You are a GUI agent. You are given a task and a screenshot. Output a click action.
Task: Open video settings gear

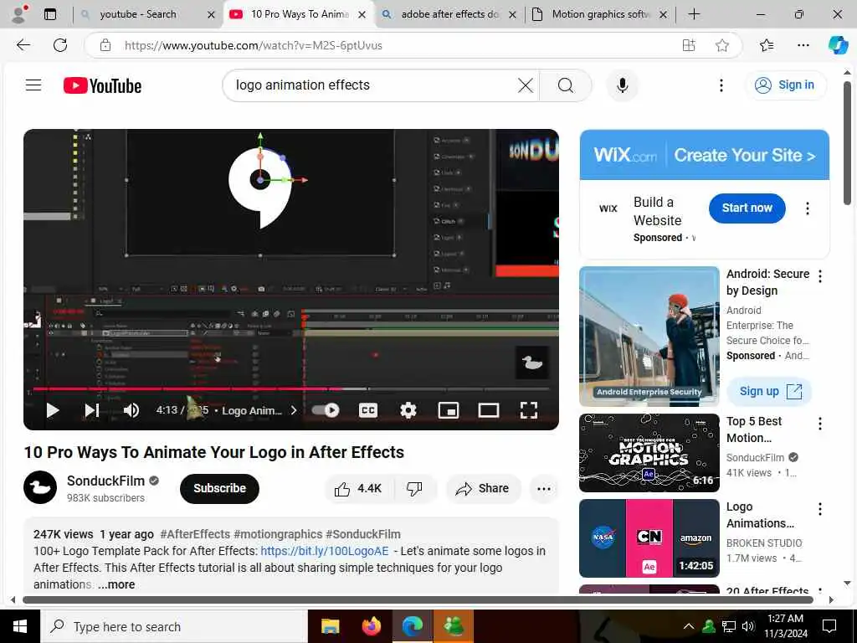tap(408, 410)
